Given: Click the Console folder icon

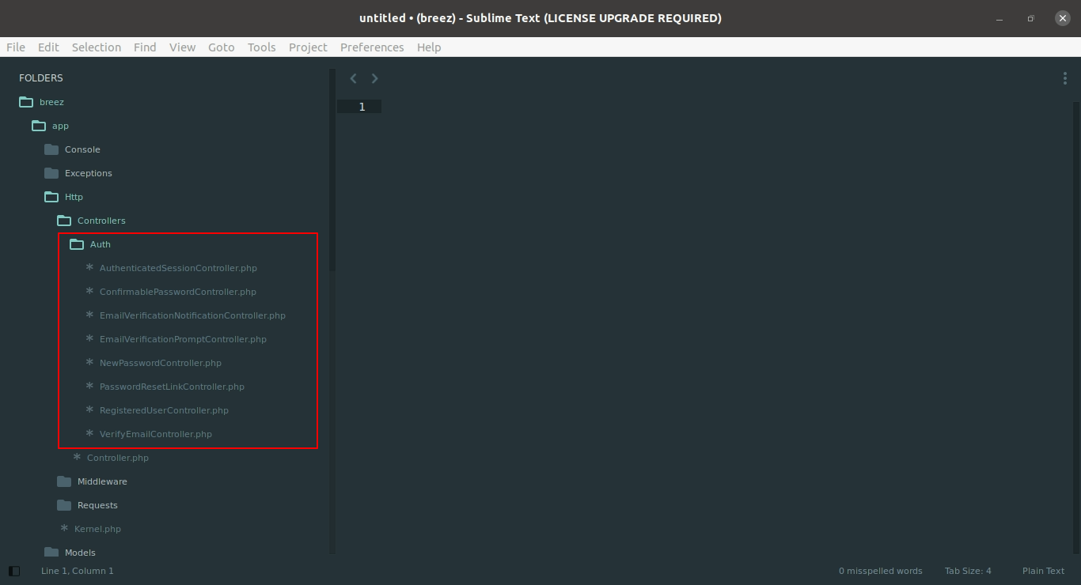Looking at the screenshot, I should pyautogui.click(x=51, y=149).
